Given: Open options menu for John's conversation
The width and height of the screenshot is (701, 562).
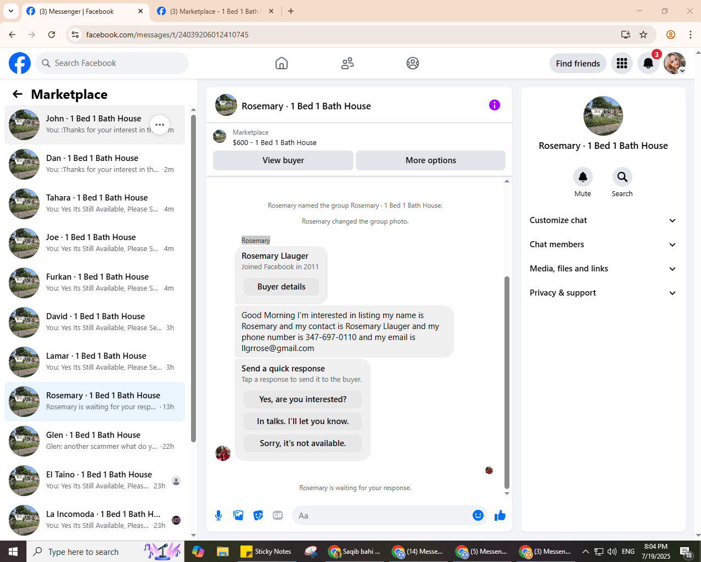Looking at the screenshot, I should coord(160,125).
